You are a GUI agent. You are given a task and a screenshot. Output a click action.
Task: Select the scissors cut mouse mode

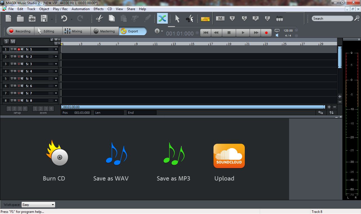click(190, 19)
